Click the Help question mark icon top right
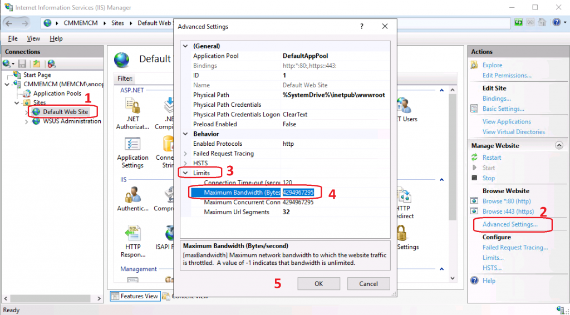 pyautogui.click(x=557, y=22)
